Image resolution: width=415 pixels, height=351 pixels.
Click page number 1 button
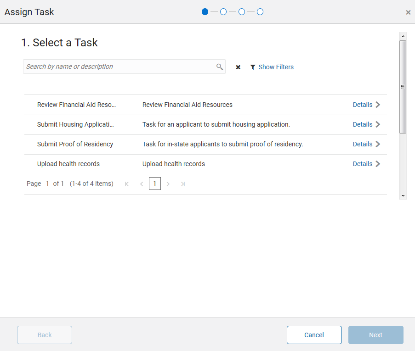tap(155, 184)
